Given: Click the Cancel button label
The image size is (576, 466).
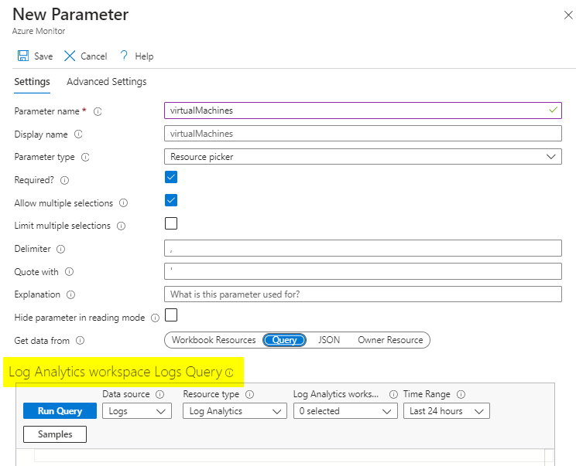Looking at the screenshot, I should 94,56.
